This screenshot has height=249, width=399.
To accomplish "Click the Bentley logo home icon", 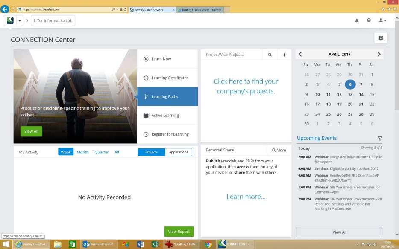I will pos(10,20).
